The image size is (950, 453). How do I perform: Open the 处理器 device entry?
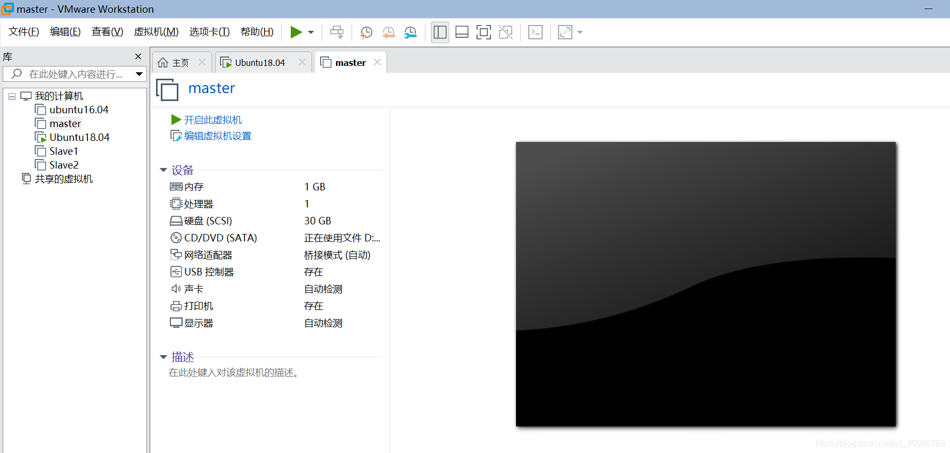(x=199, y=204)
